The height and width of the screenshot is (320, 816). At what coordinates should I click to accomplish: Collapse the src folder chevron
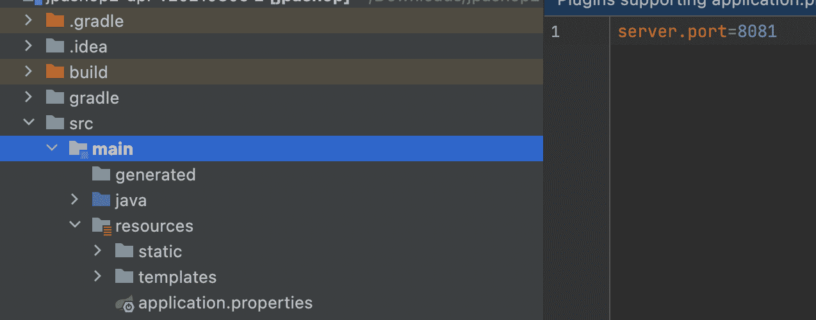[28, 123]
